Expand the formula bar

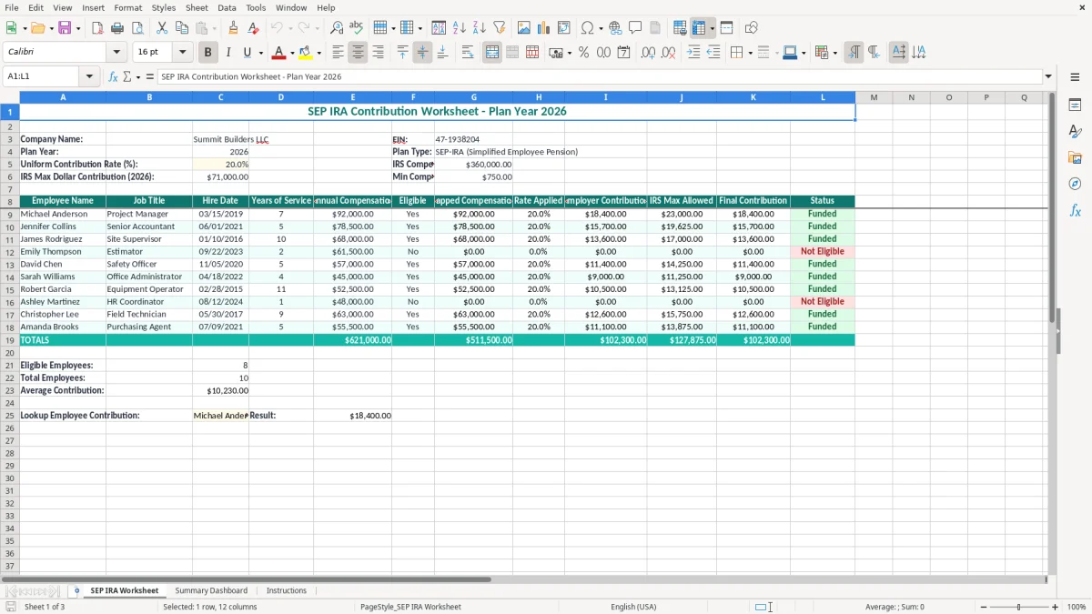[x=1048, y=76]
